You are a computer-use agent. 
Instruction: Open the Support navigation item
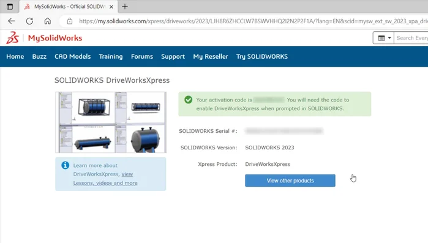pyautogui.click(x=173, y=56)
